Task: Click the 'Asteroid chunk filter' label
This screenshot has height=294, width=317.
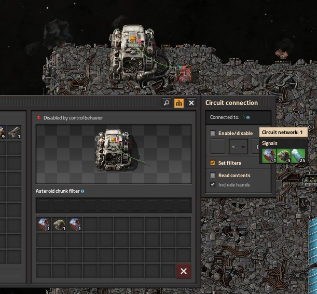Action: (x=58, y=191)
